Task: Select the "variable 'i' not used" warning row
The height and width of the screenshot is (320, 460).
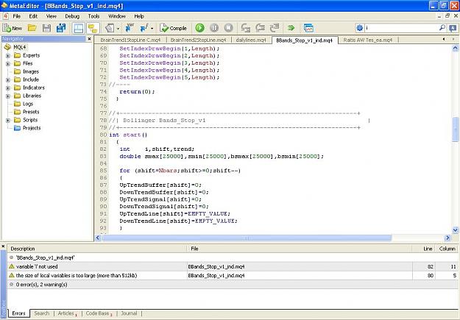Action: point(233,266)
